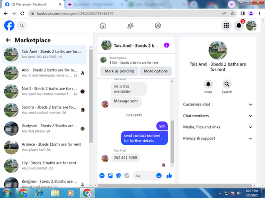The height and width of the screenshot is (198, 265).
Task: Click the back arrow beside Marketplace
Action: coord(8,40)
